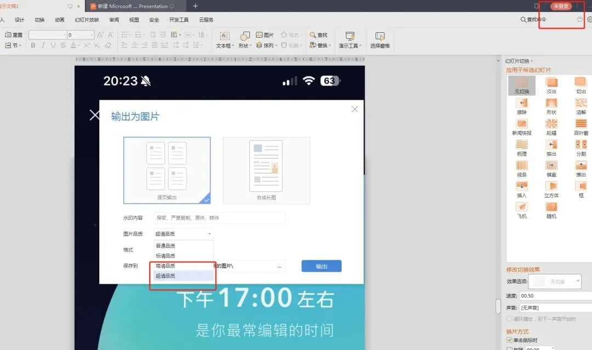592x350 pixels.
Task: Expand the 节 section dropdown
Action: point(13,45)
